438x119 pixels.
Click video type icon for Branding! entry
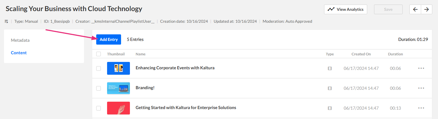pyautogui.click(x=330, y=88)
